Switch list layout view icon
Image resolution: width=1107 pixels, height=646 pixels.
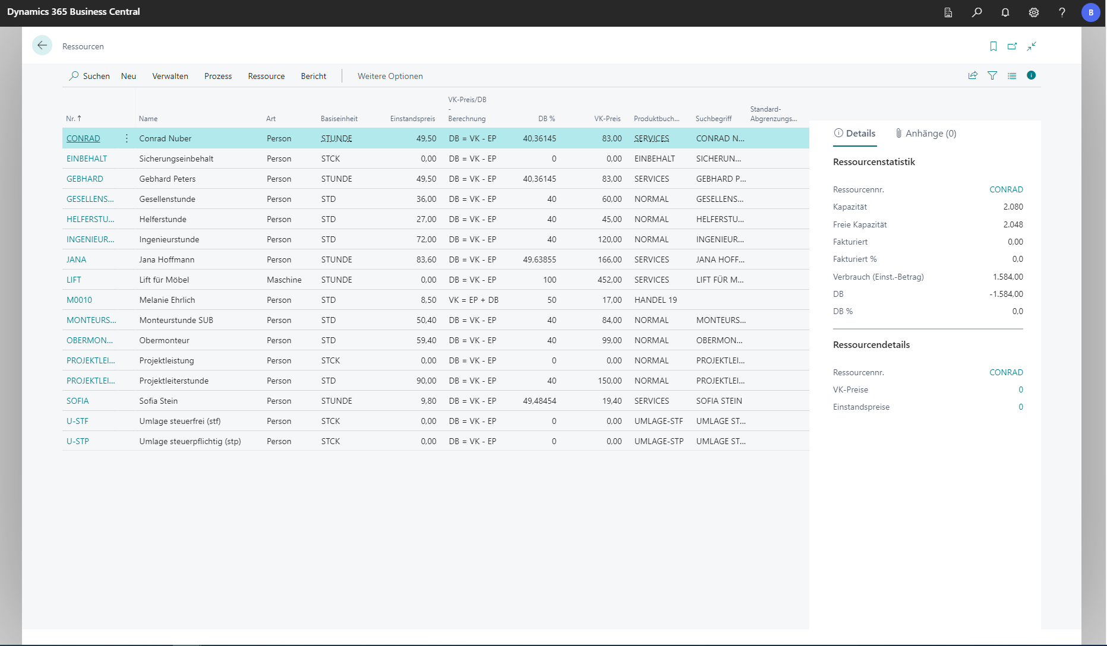click(x=1012, y=75)
